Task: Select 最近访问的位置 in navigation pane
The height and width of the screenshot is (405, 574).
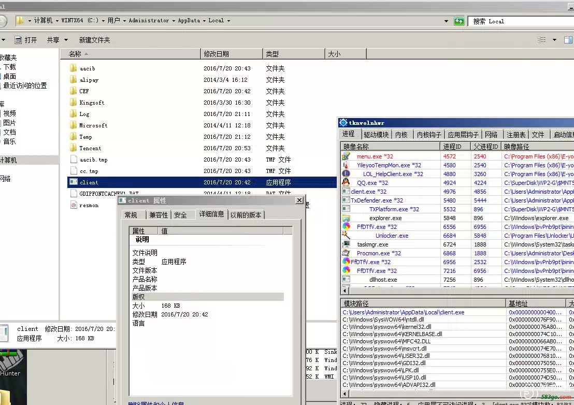Action: point(25,85)
